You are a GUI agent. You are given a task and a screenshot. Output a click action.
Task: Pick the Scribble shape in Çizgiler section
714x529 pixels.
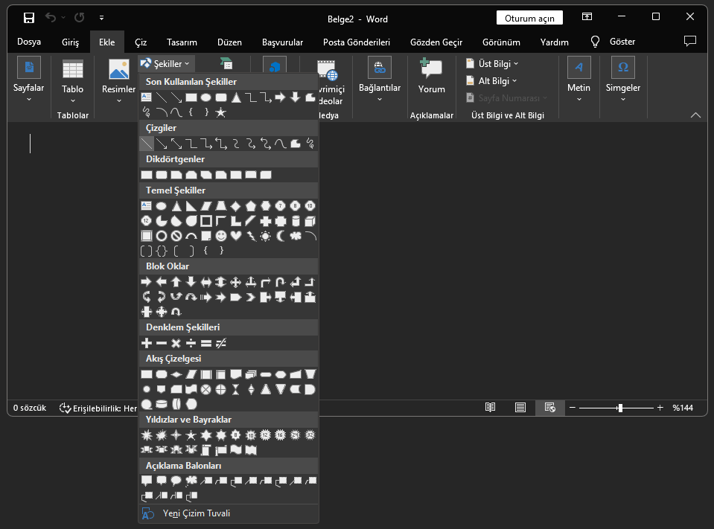click(310, 144)
